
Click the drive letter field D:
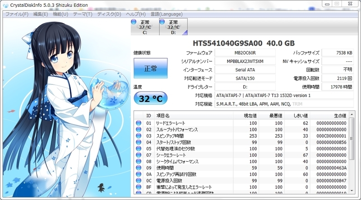[x=245, y=87]
